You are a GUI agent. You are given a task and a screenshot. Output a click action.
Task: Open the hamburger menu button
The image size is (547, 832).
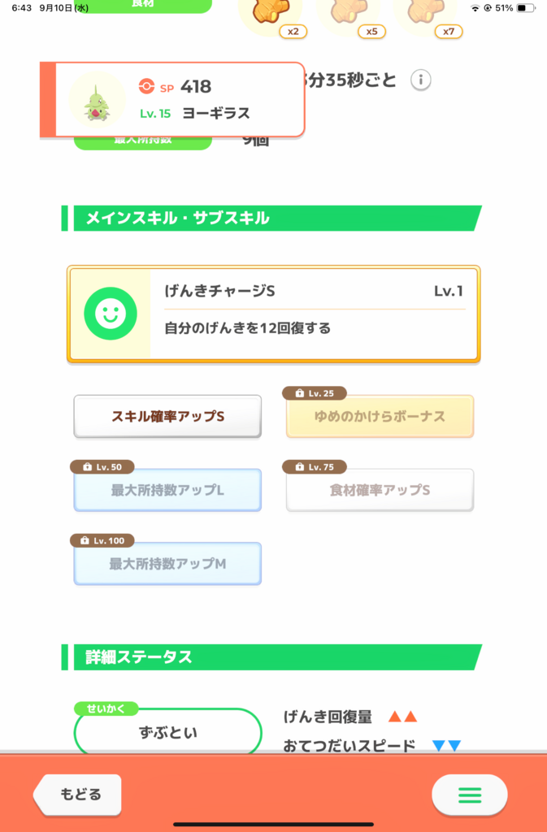pos(470,795)
